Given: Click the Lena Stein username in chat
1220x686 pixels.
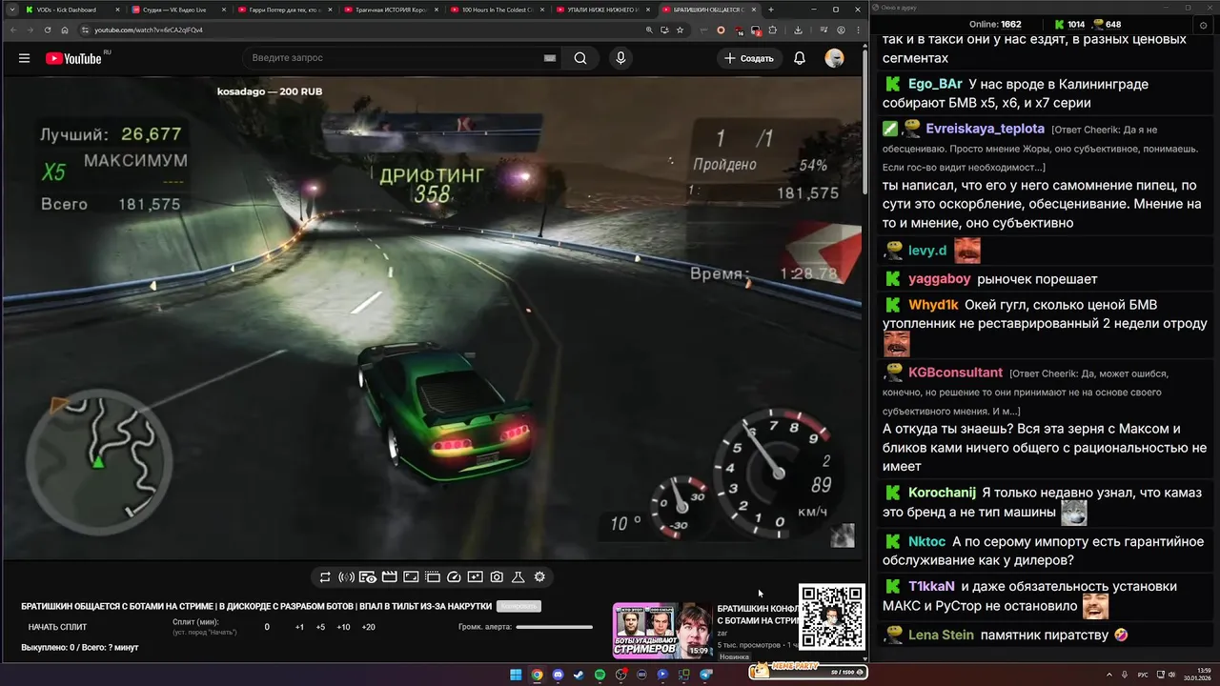Looking at the screenshot, I should pyautogui.click(x=941, y=635).
